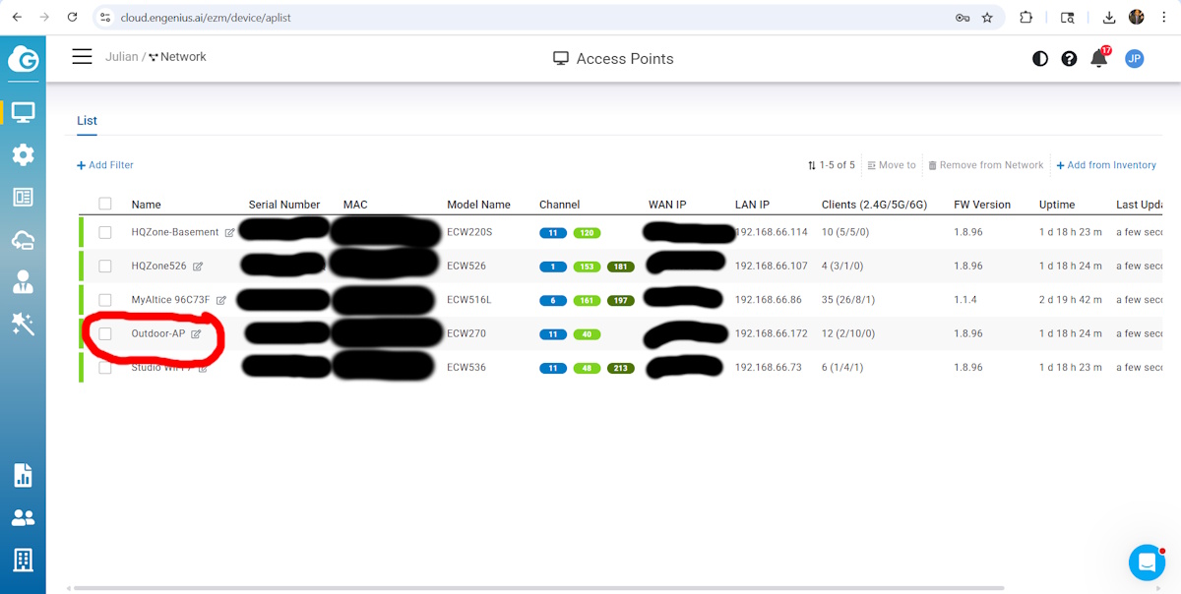This screenshot has width=1181, height=594.
Task: Open the Network selector in breadcrumb
Action: click(177, 57)
